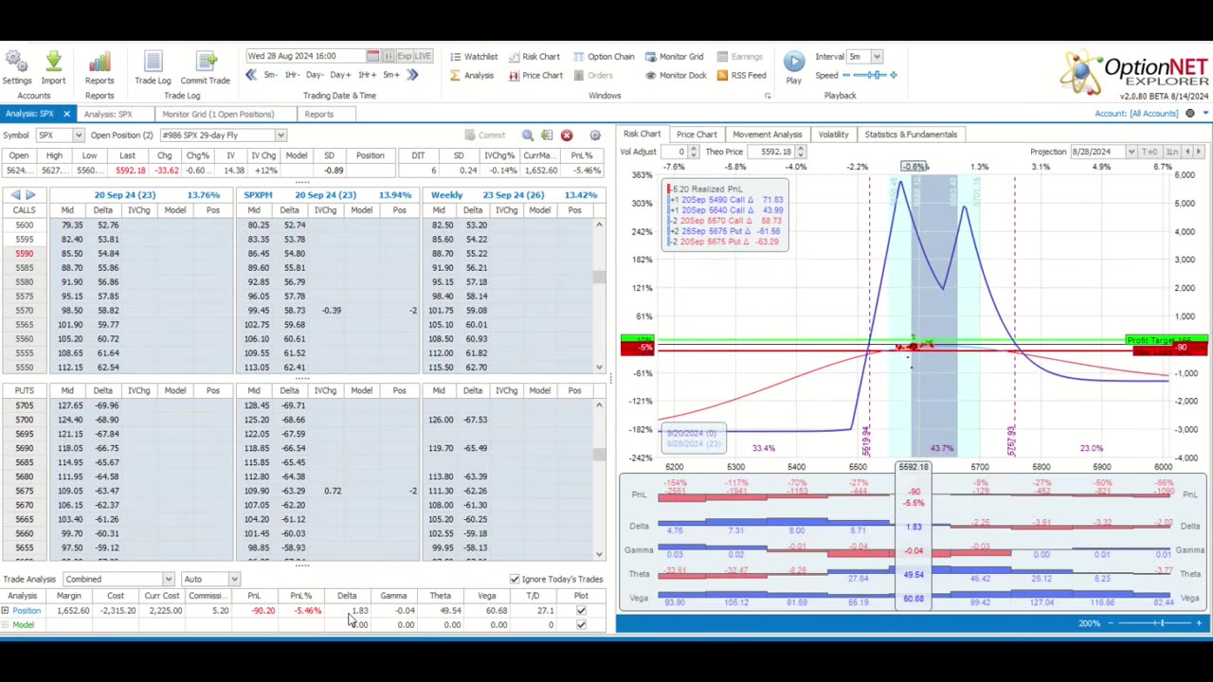Viewport: 1213px width, 682px height.
Task: Open the Watchlist window
Action: 473,57
